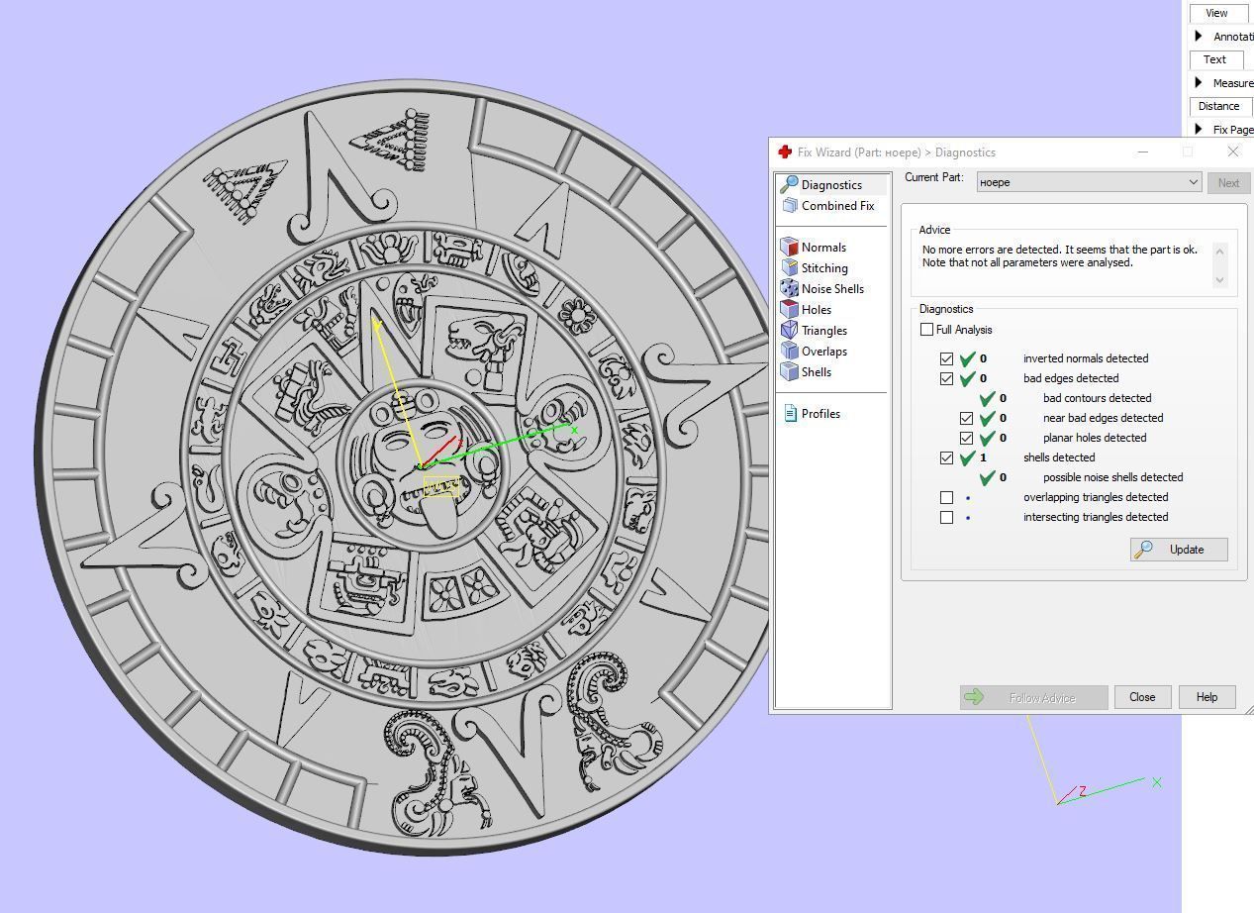Click the Close button
Image resolution: width=1254 pixels, height=913 pixels.
tap(1142, 697)
